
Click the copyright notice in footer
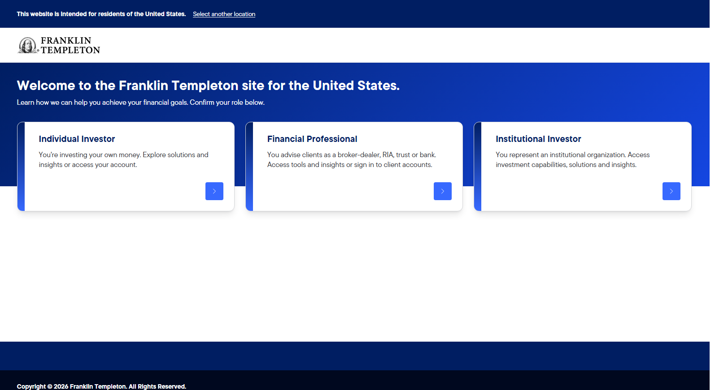101,386
